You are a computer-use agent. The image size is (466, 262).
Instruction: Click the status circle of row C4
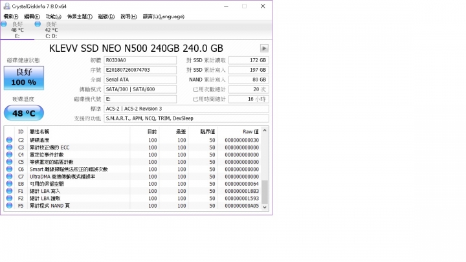[9, 155]
